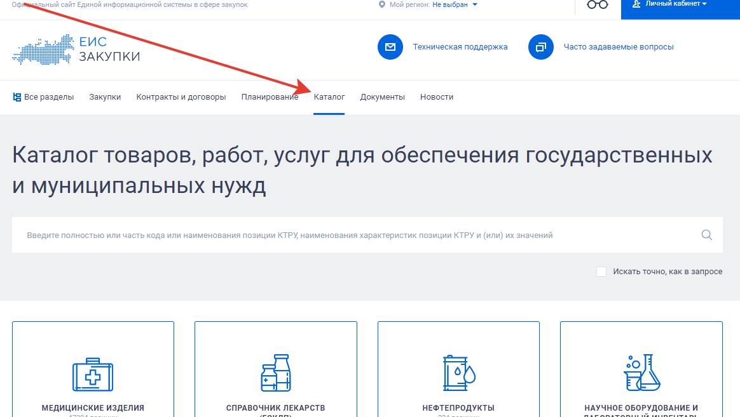Select the Научное оборудование flask icon

[x=641, y=374]
